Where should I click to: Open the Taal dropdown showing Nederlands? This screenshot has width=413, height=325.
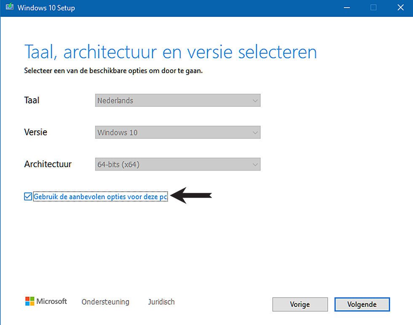(178, 100)
